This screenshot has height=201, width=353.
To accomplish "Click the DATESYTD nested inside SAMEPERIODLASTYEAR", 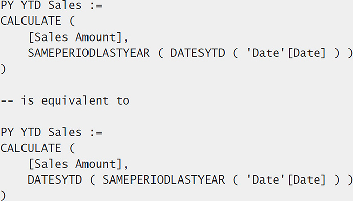I will 197,53.
